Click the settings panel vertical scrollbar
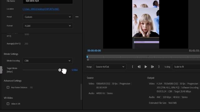The width and height of the screenshot is (200, 112). click(81, 92)
